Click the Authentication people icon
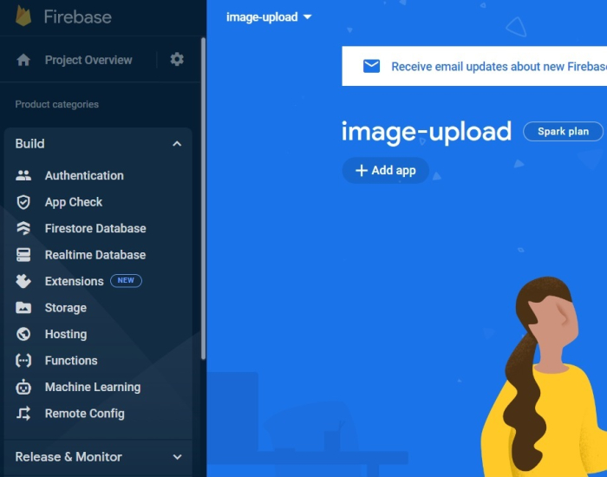 tap(24, 175)
